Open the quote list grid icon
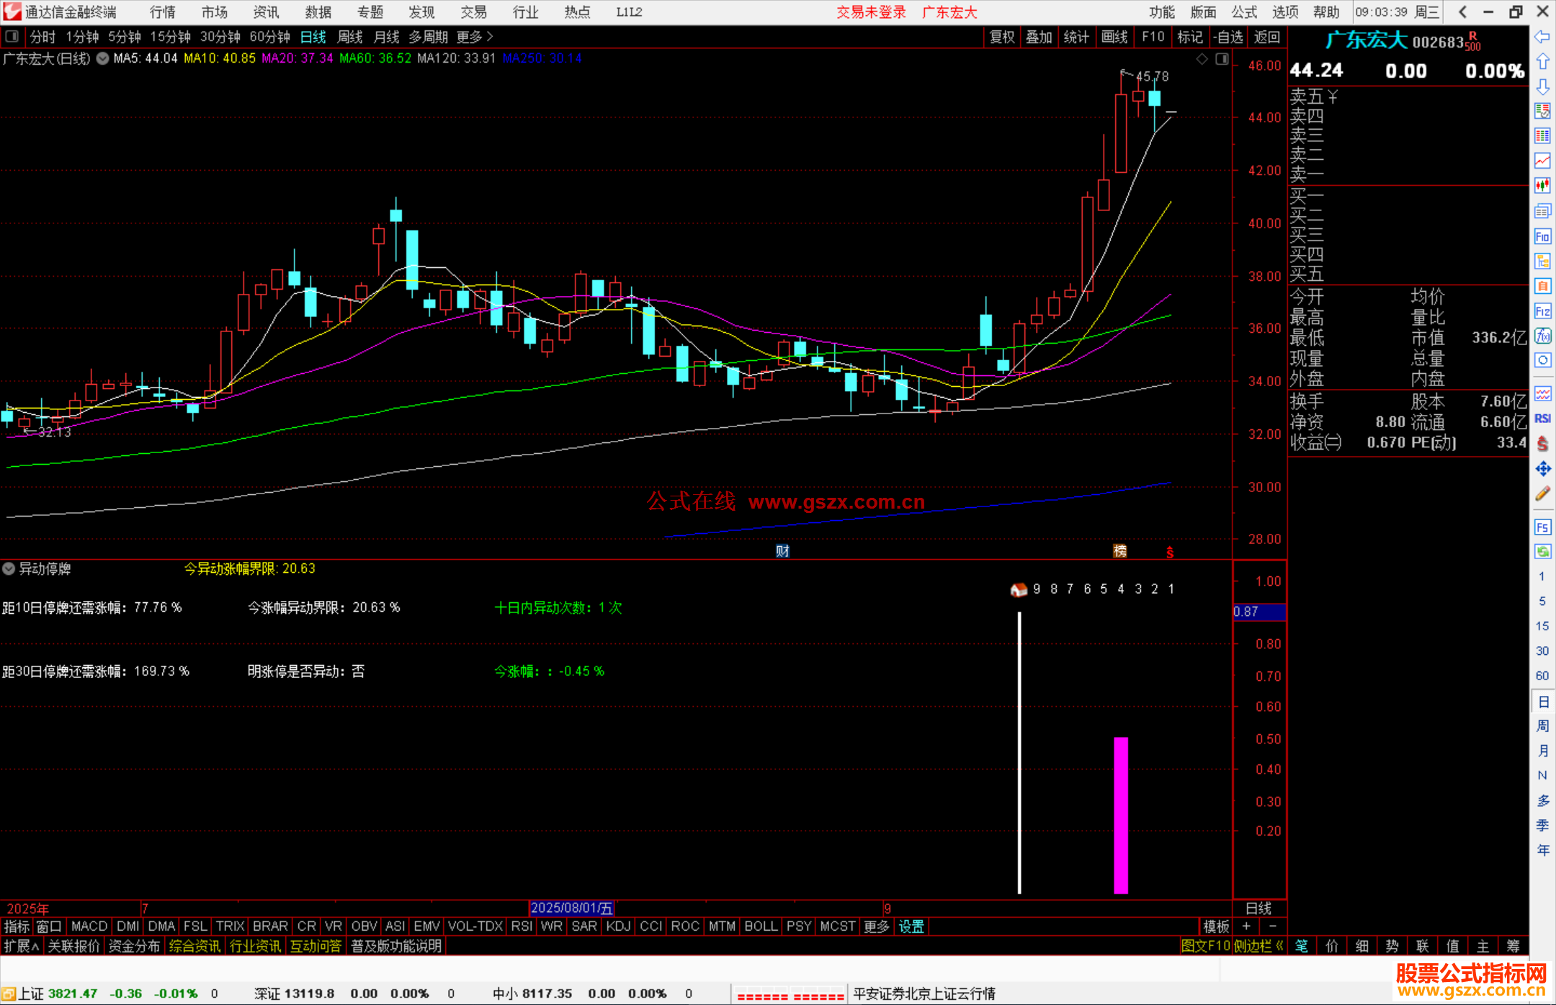The image size is (1556, 1005). (x=1542, y=135)
